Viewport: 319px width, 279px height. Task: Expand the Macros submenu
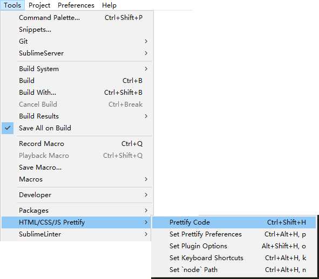76,179
